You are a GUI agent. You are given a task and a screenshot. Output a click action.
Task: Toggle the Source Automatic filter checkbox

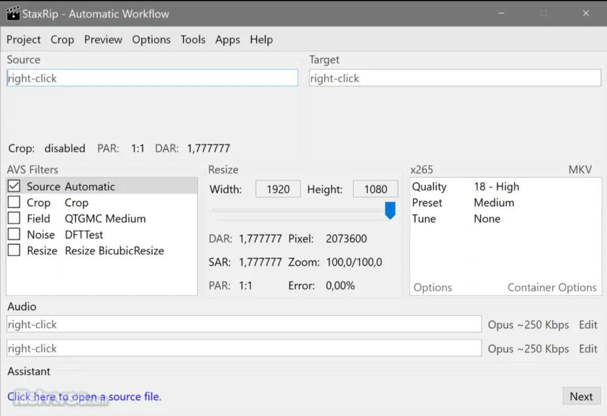(14, 187)
